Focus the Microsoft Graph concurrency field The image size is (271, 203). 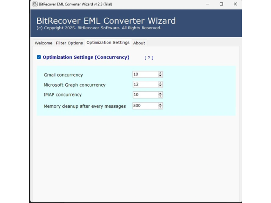click(x=145, y=85)
